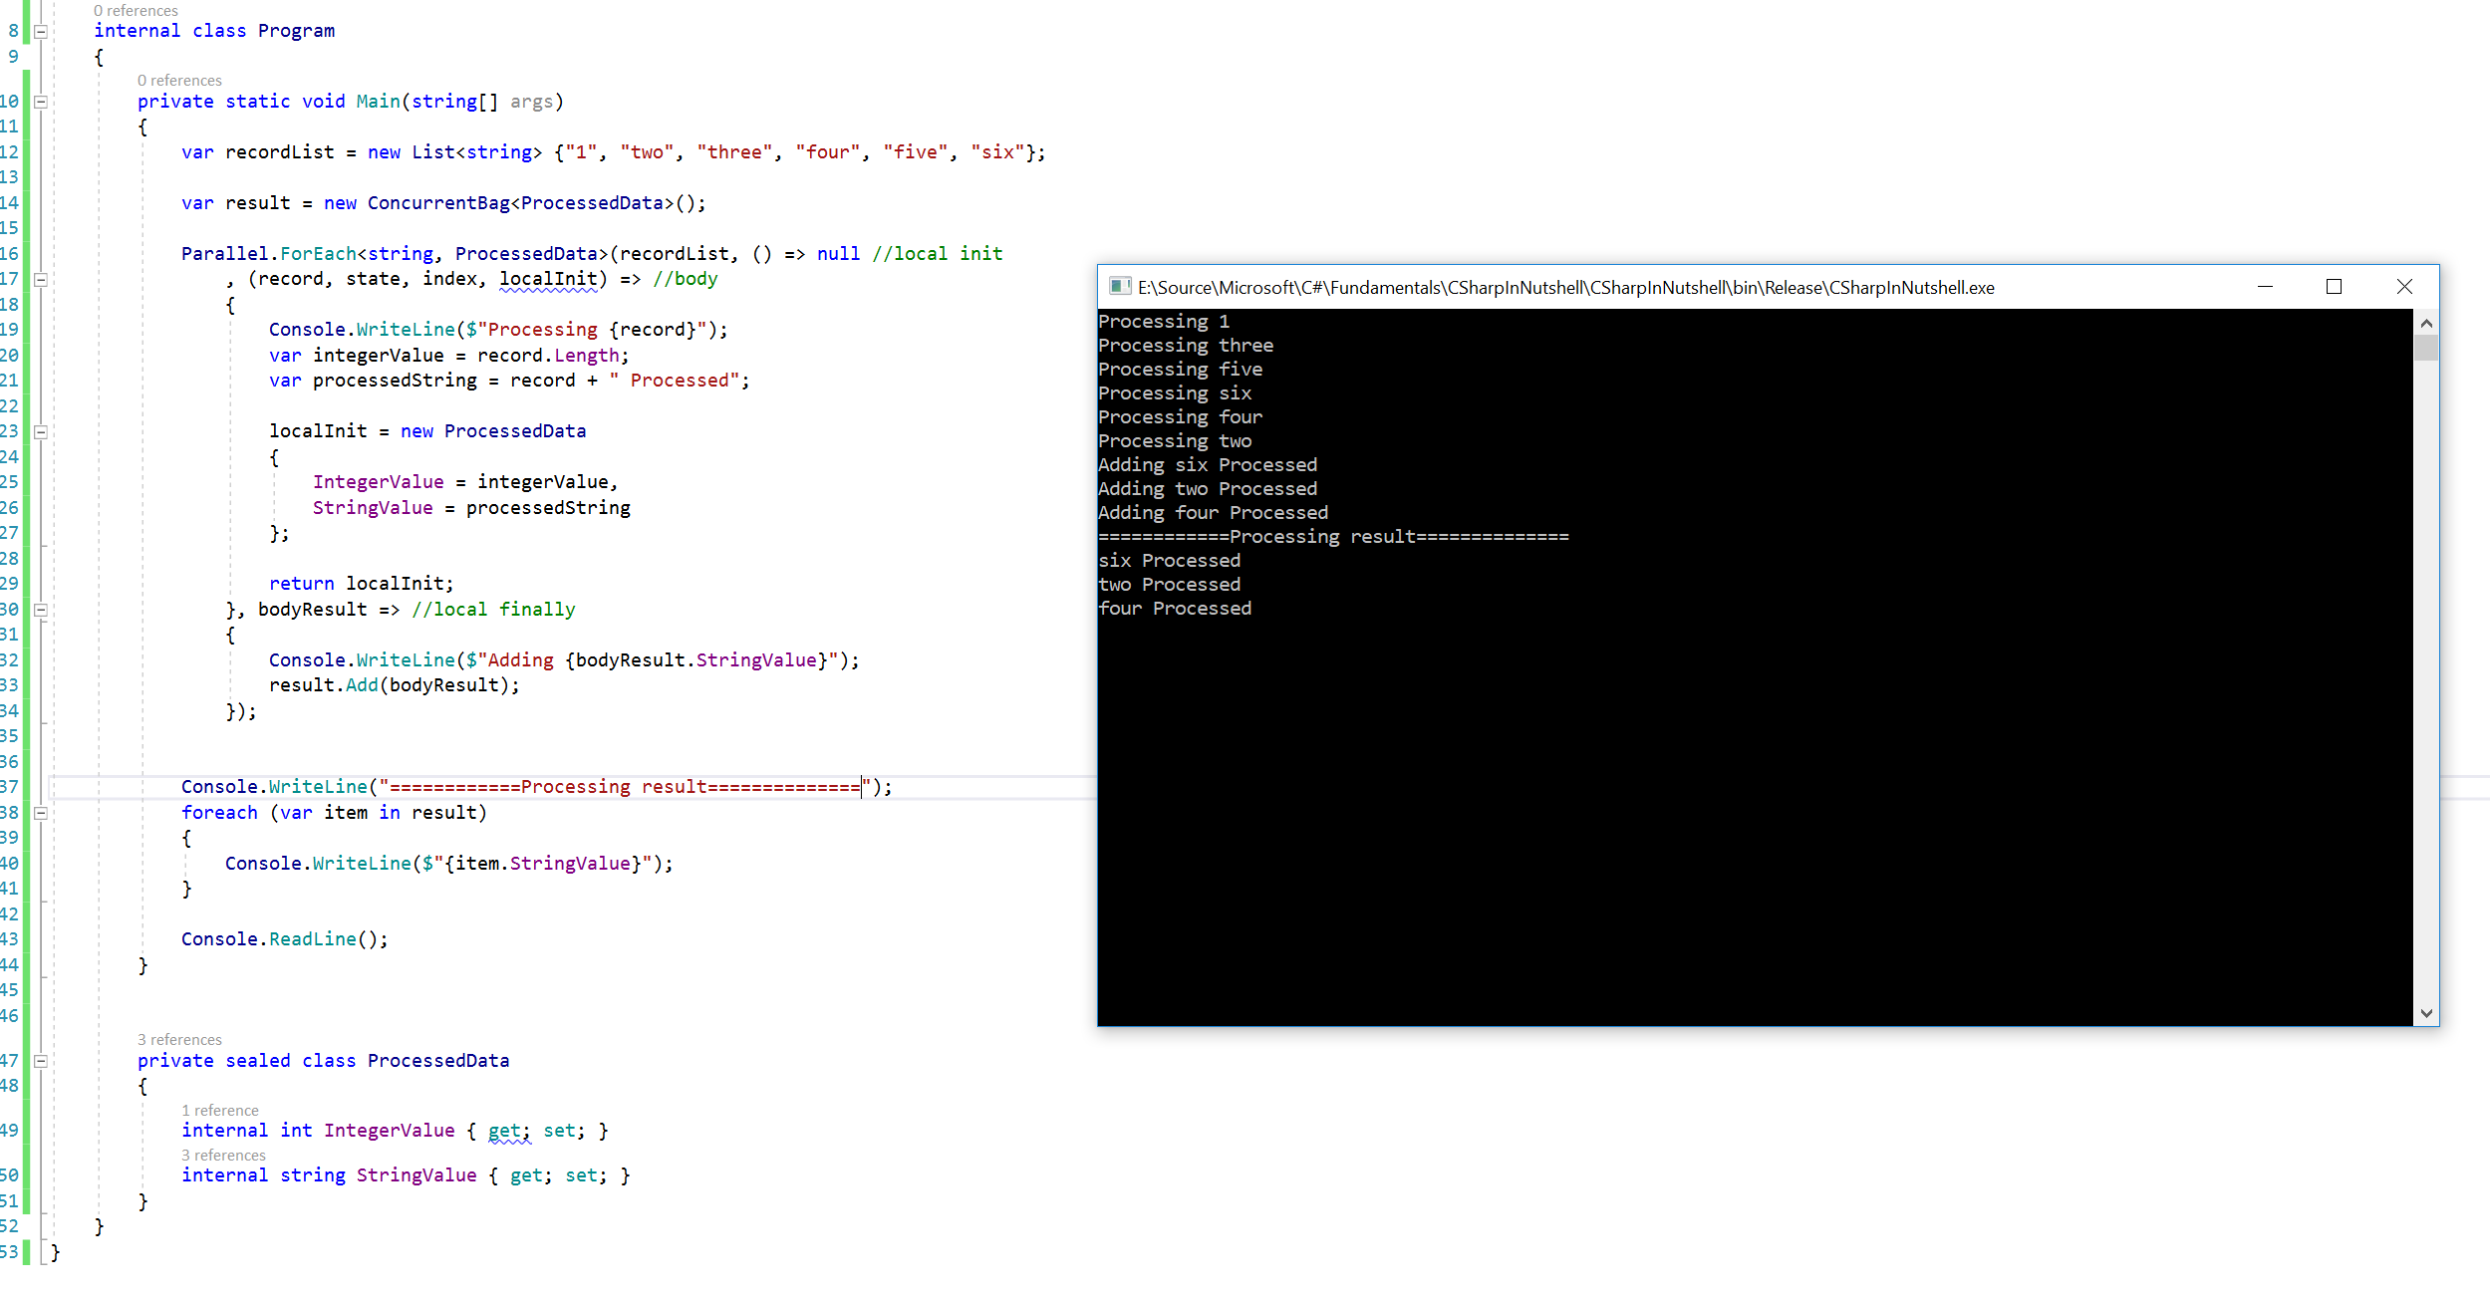The height and width of the screenshot is (1298, 2490).
Task: Collapse the ProcessedData class region
Action: pos(41,1061)
